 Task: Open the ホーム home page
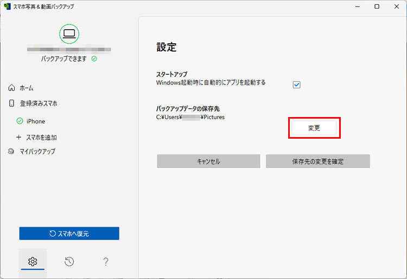point(26,88)
